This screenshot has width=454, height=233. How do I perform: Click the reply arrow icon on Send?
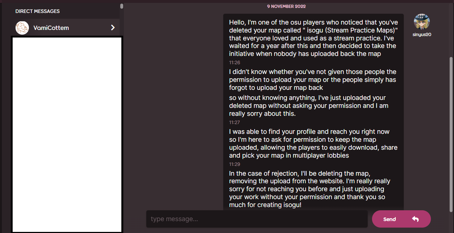[415, 219]
